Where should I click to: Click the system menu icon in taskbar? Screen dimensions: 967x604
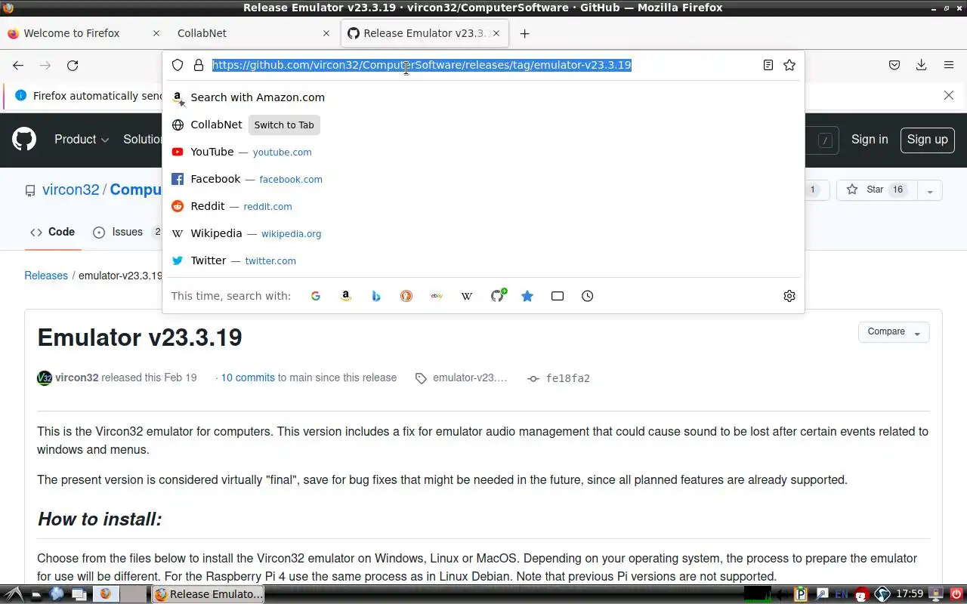[x=13, y=594]
